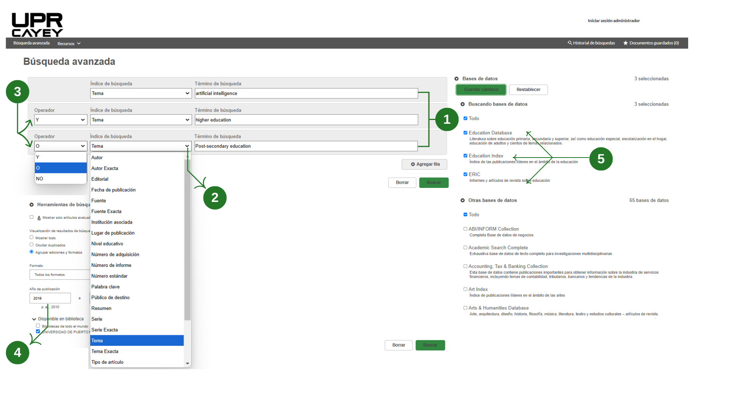Click the Restablecer button
This screenshot has height=410, width=730.
click(x=528, y=90)
